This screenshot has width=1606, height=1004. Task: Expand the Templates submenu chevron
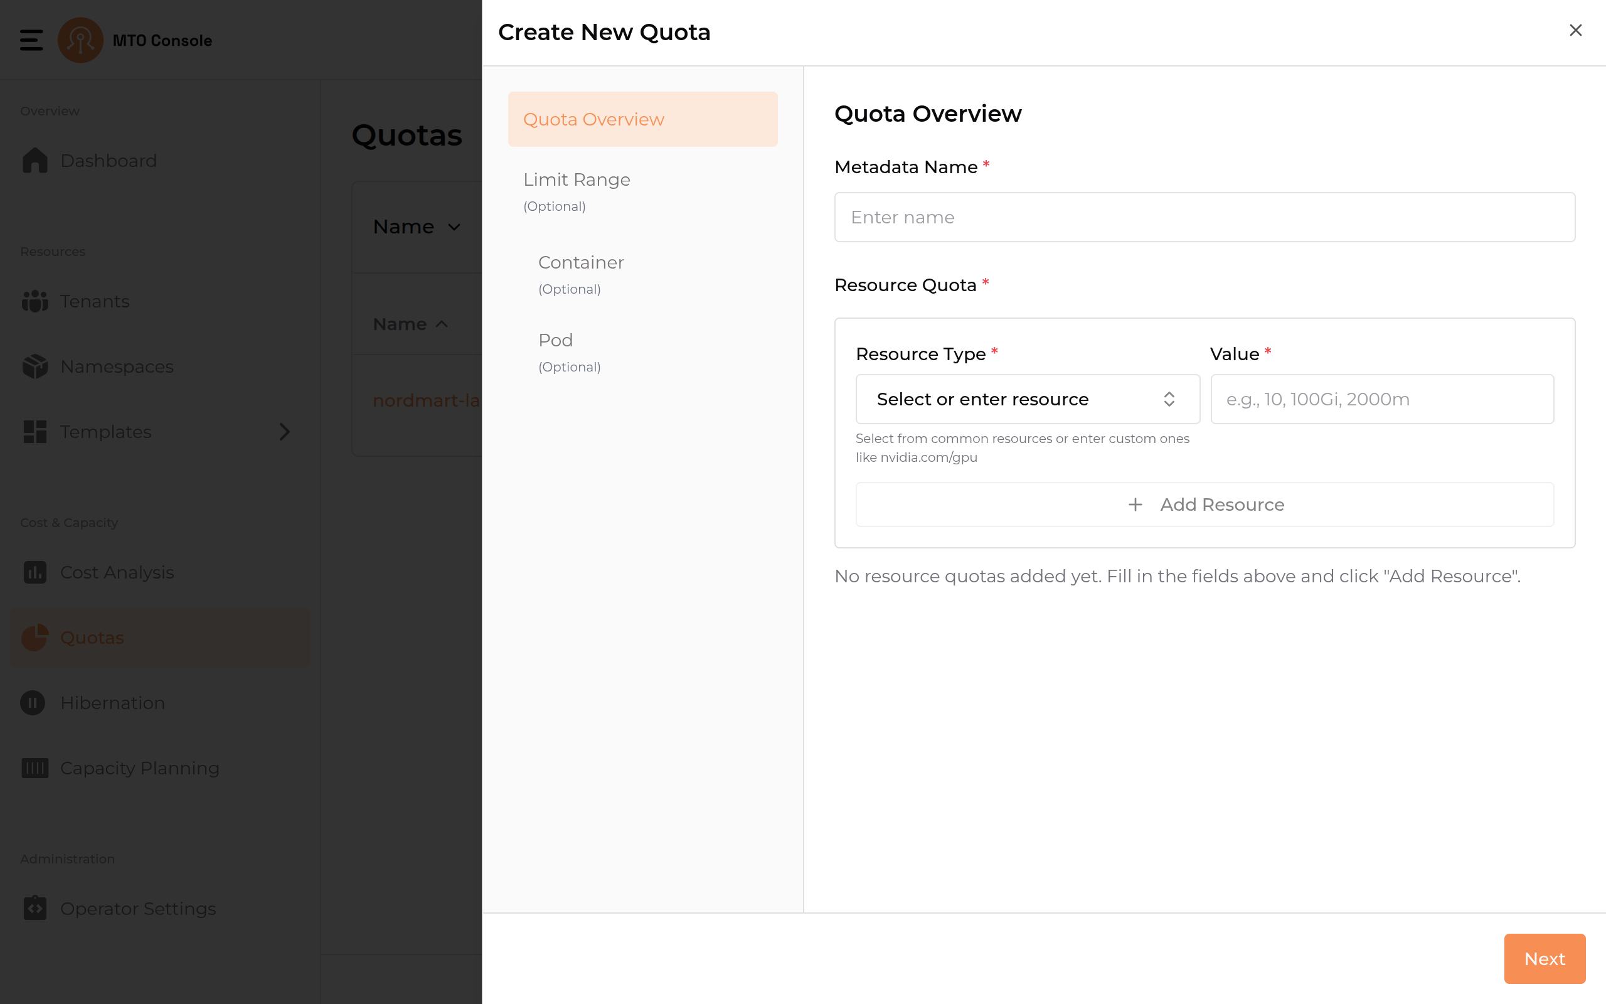[284, 432]
